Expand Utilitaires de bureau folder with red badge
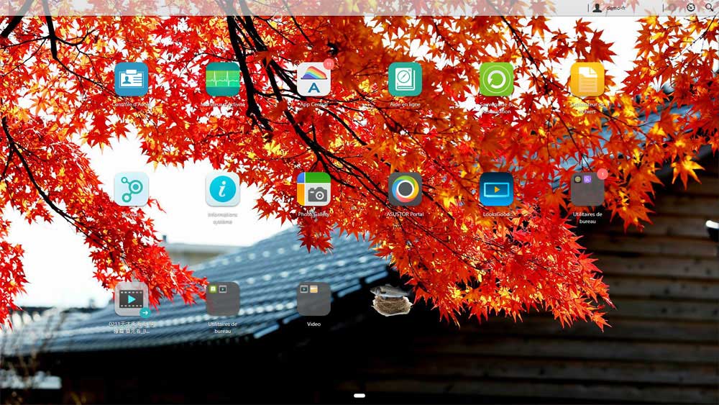This screenshot has height=405, width=719. 587,190
